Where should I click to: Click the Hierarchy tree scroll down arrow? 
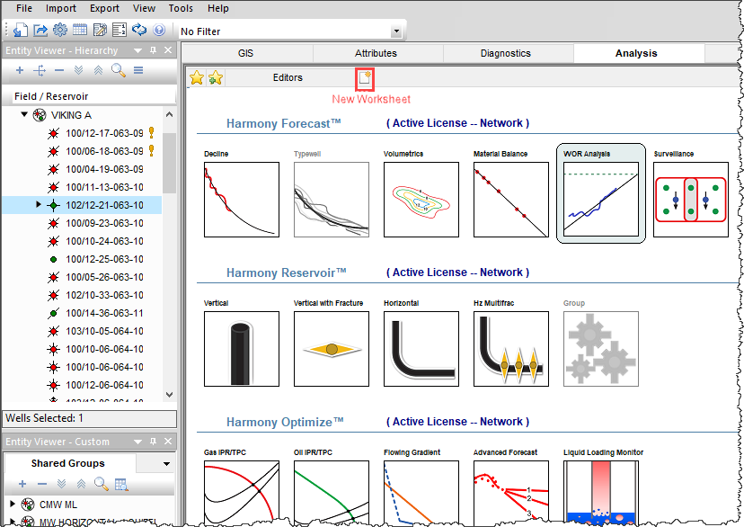169,395
